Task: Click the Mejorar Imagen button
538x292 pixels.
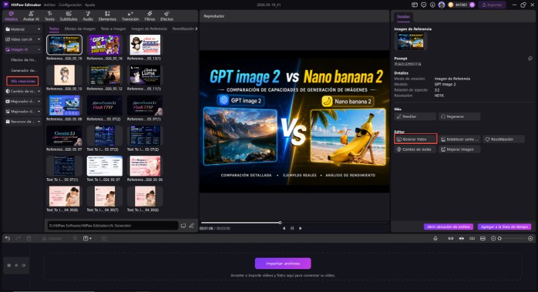Action: pos(459,149)
